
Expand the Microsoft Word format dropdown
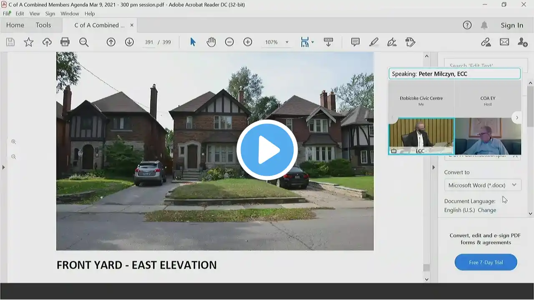coord(514,185)
